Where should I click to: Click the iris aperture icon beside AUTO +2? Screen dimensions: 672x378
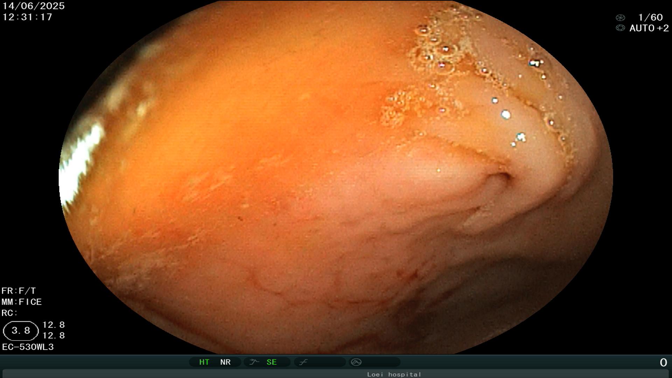pos(620,28)
